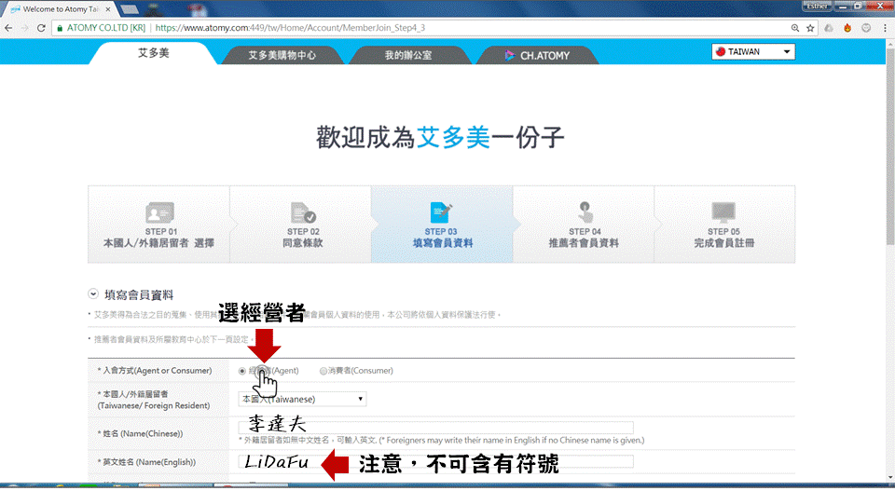Screen dimensions: 895x491
Task: Switch to the 我的辦公室 tab
Action: click(408, 55)
